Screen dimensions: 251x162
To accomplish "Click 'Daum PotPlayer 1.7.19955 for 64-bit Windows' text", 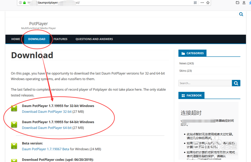I will tap(58, 122).
